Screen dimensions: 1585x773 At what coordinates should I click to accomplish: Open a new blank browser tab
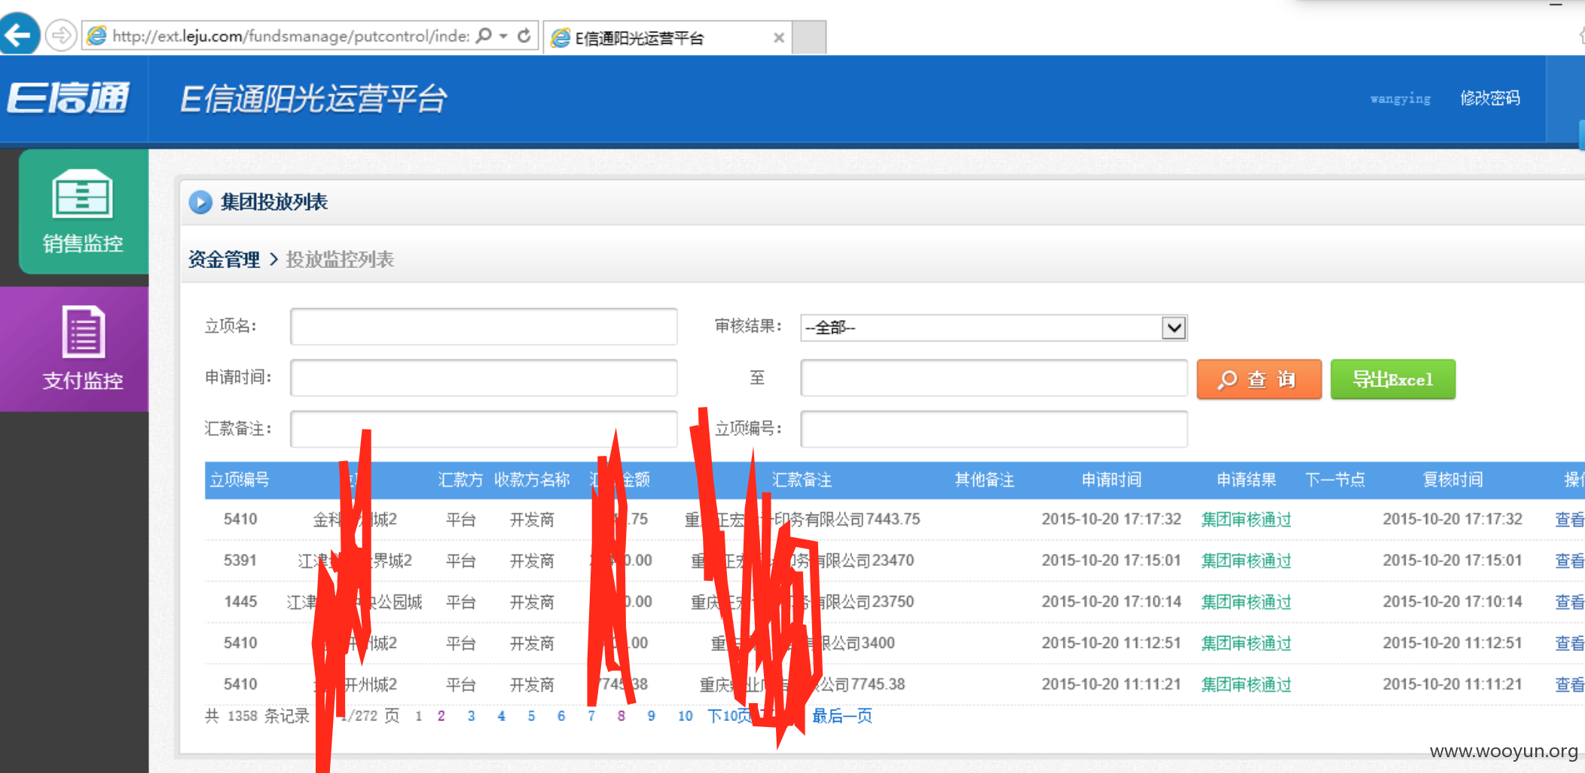pyautogui.click(x=810, y=38)
